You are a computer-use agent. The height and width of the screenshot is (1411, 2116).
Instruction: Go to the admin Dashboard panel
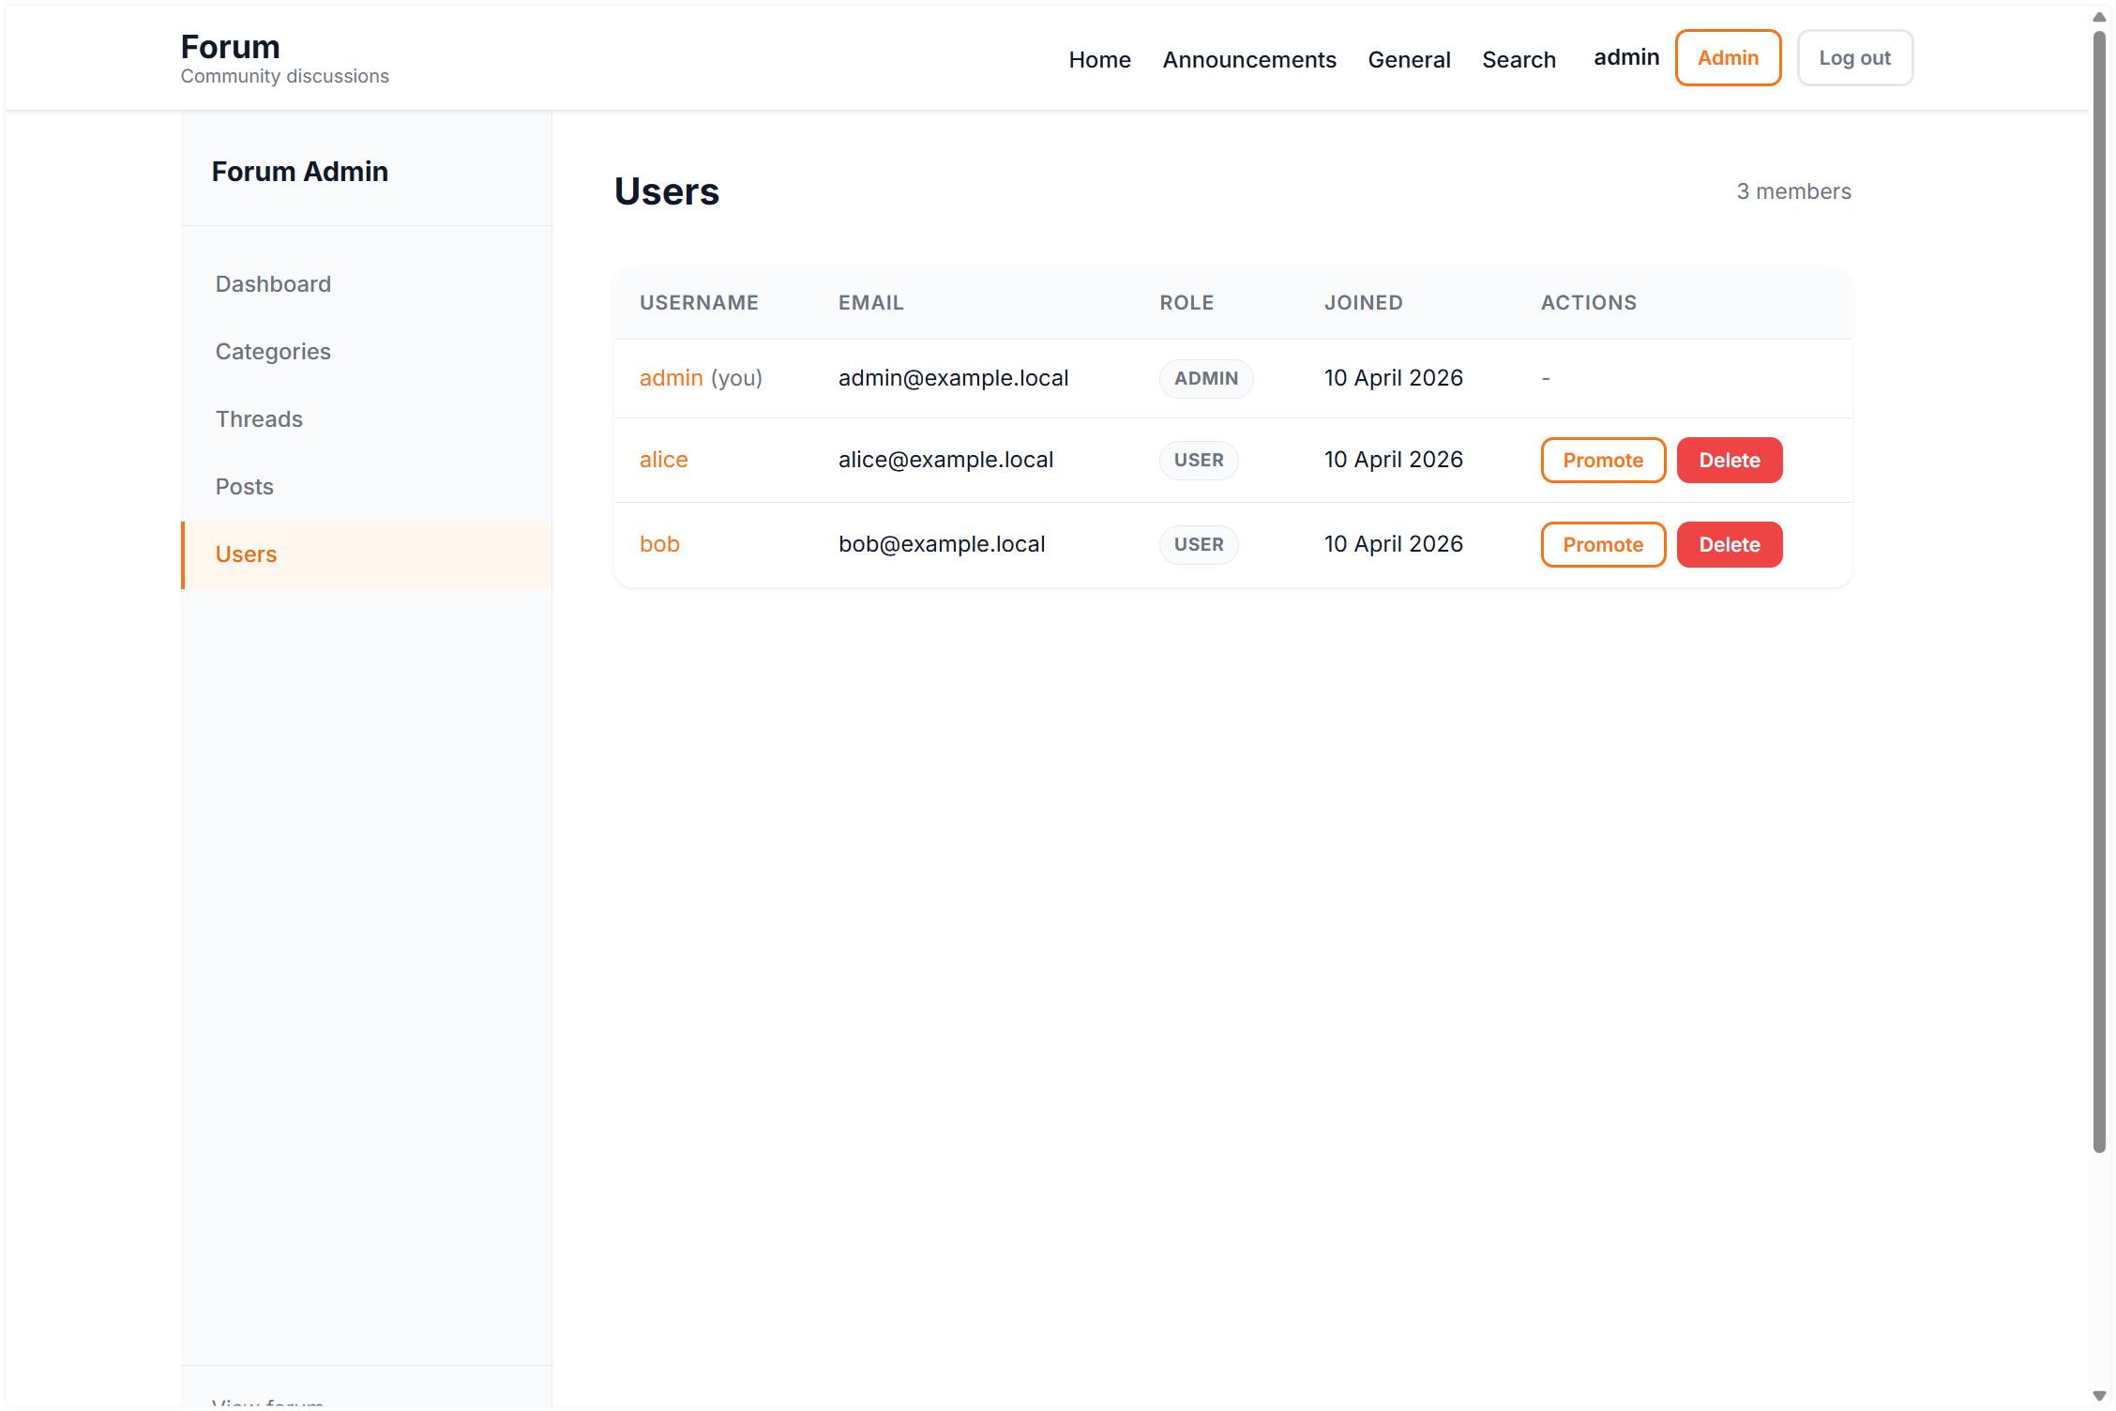[x=273, y=283]
